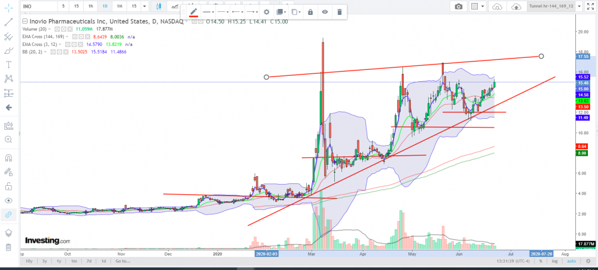Toggle hide all drawings eye in sidebar
The image size is (598, 270).
click(x=8, y=201)
